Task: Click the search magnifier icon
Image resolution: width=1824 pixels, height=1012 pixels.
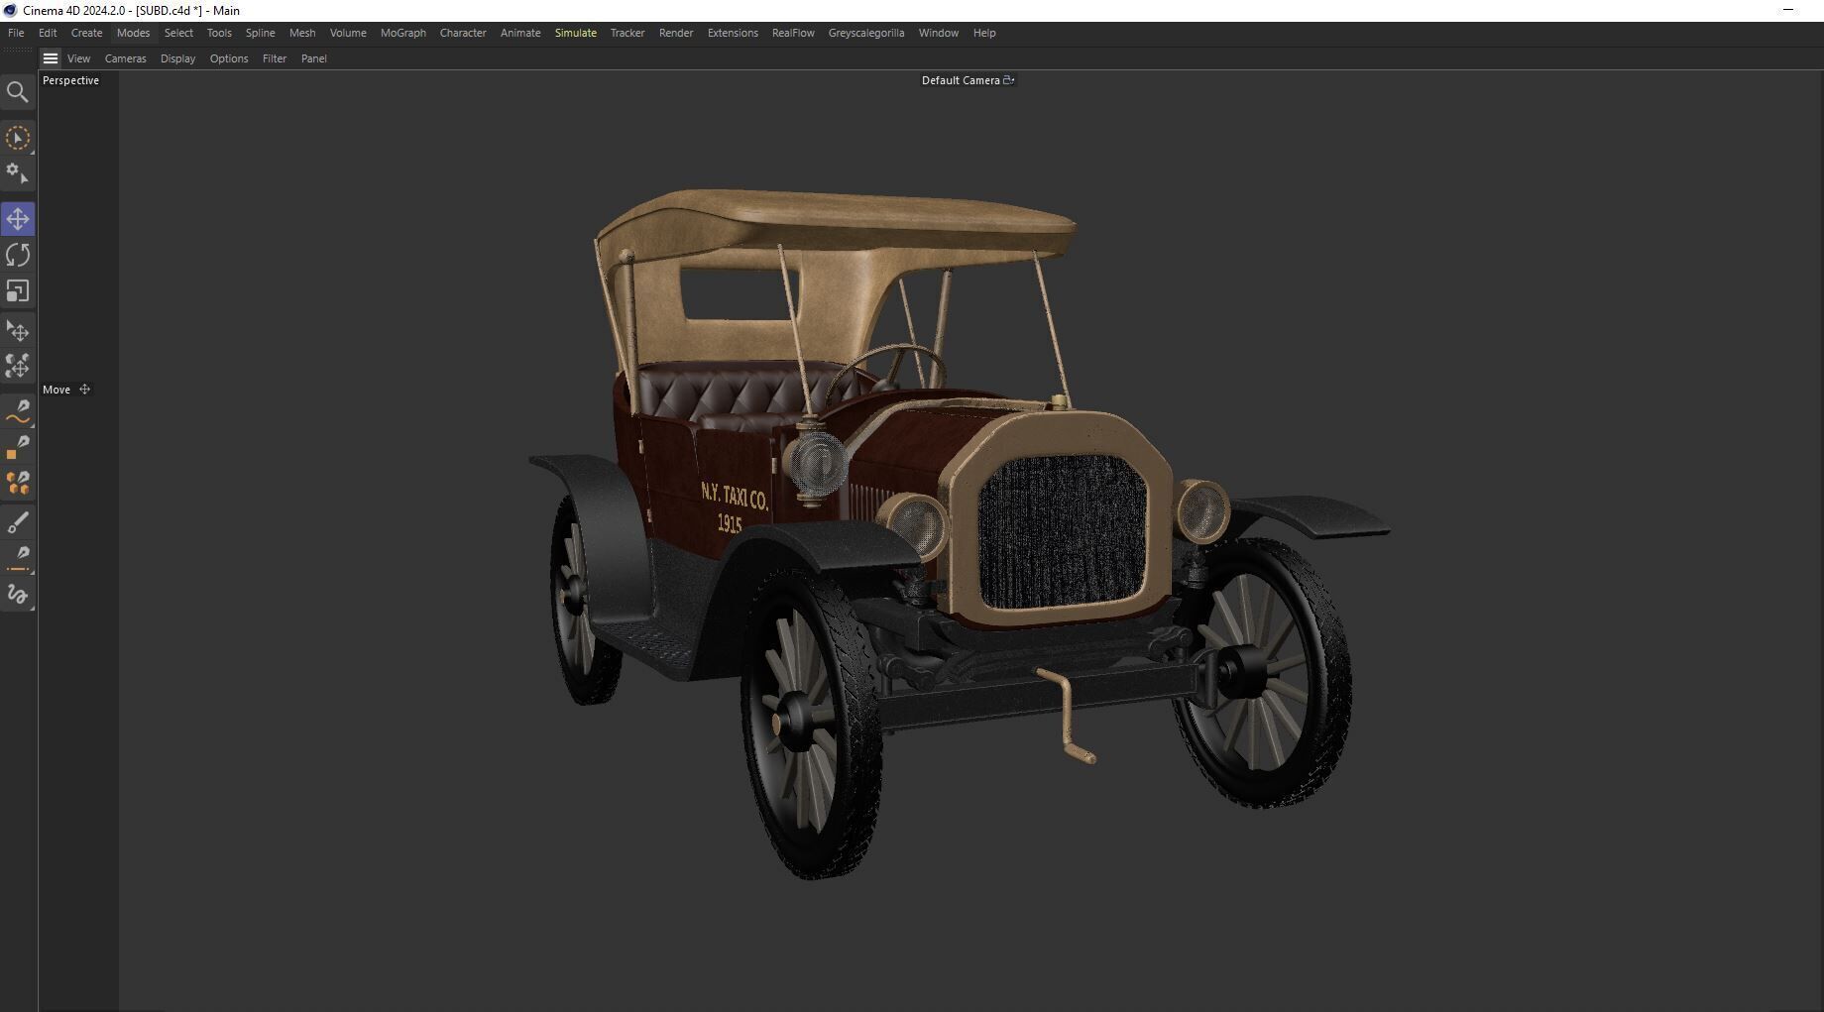Action: coord(18,92)
